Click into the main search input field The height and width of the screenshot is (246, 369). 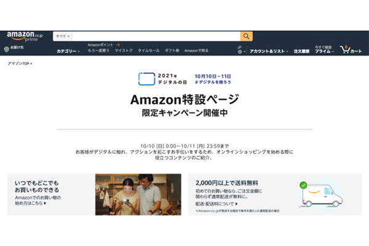tap(156, 36)
